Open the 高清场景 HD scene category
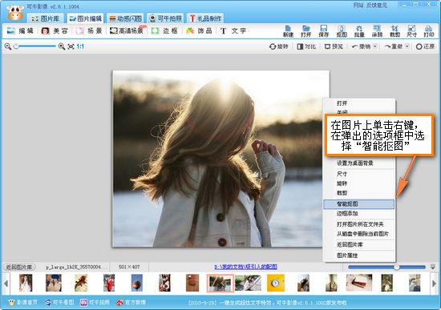This screenshot has width=441, height=310. [x=127, y=30]
